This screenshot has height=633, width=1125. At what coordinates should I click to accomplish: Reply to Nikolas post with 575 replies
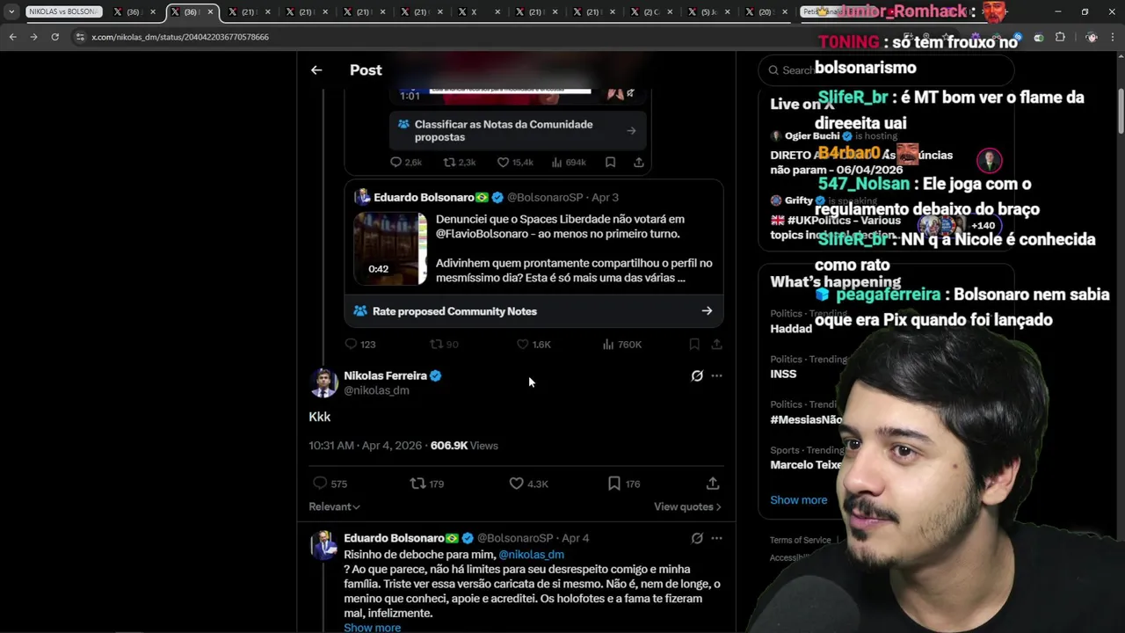coord(320,484)
